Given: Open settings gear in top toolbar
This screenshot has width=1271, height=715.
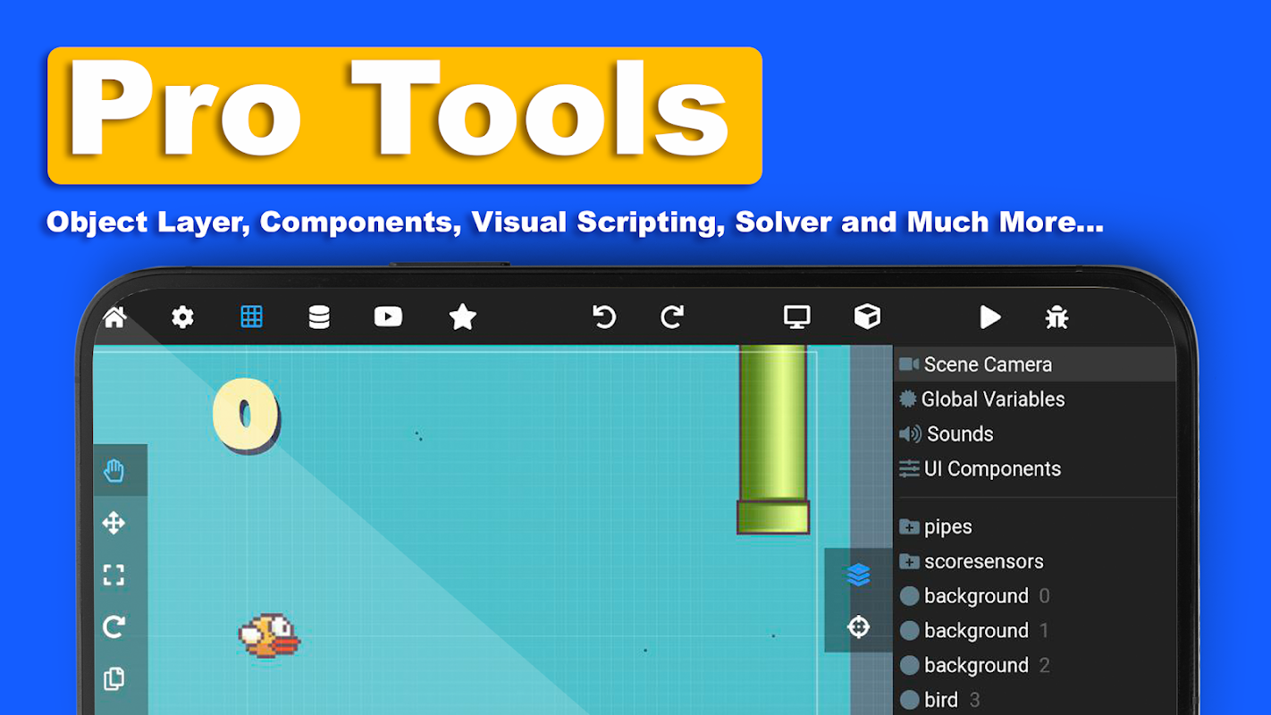Looking at the screenshot, I should [x=182, y=316].
